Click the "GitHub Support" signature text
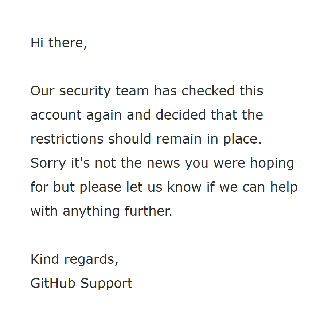 82,284
